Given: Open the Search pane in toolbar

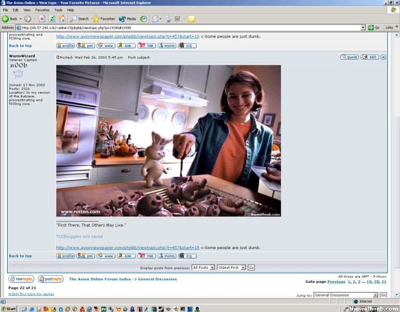Looking at the screenshot, I should [x=79, y=19].
